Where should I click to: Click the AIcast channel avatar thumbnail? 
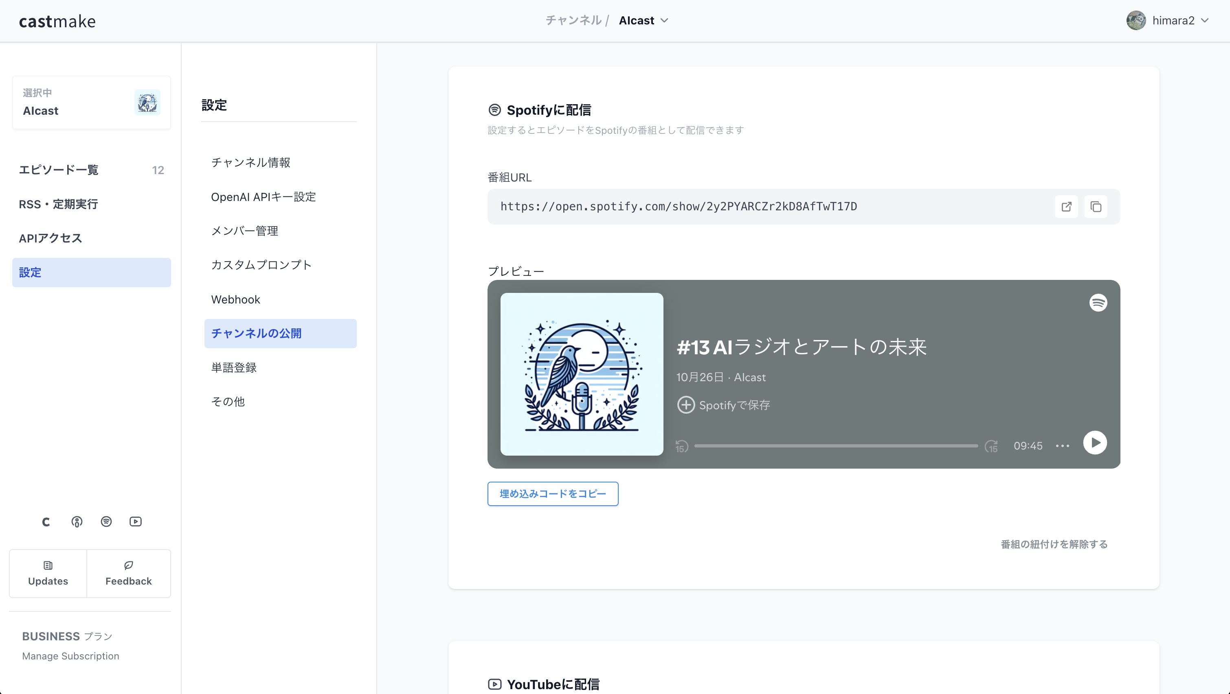pyautogui.click(x=147, y=102)
